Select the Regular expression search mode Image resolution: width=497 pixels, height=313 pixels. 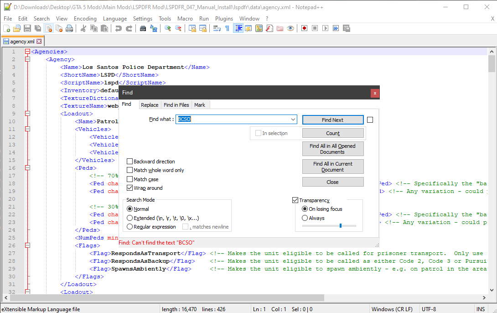pos(130,227)
